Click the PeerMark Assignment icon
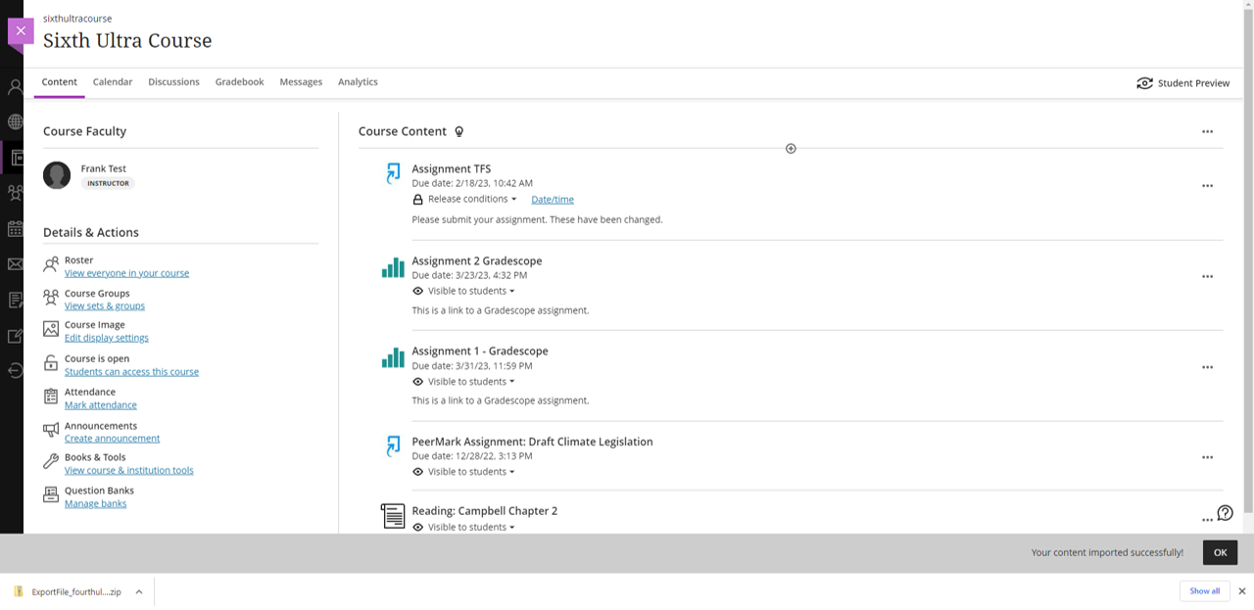This screenshot has height=610, width=1254. [393, 446]
